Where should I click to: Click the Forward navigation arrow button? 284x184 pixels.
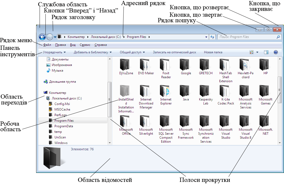pyautogui.click(x=50, y=37)
